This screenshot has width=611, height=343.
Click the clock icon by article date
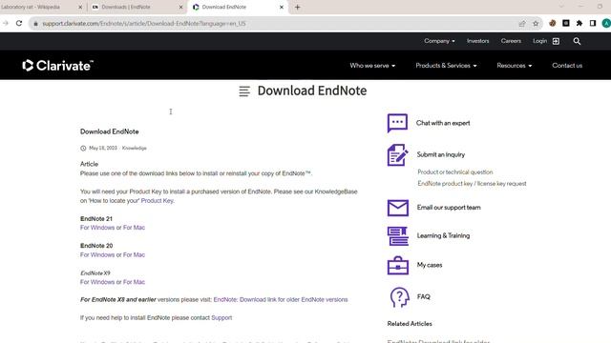(x=83, y=149)
